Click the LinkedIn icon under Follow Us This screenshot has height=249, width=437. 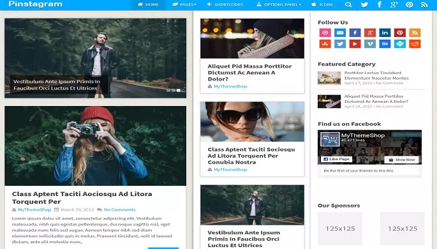point(385,33)
